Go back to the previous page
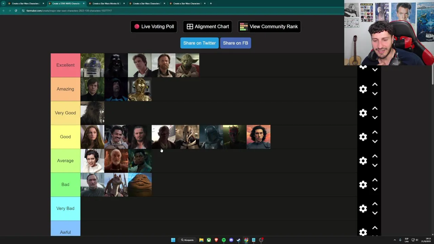The image size is (434, 244). pyautogui.click(x=3, y=11)
